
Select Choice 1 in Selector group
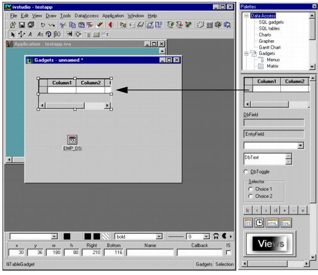click(251, 189)
